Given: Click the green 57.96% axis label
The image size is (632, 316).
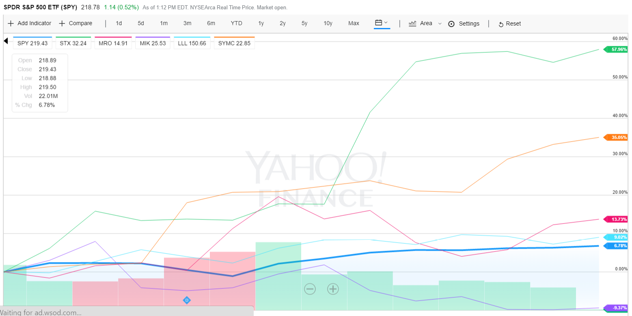Looking at the screenshot, I should click(x=616, y=49).
